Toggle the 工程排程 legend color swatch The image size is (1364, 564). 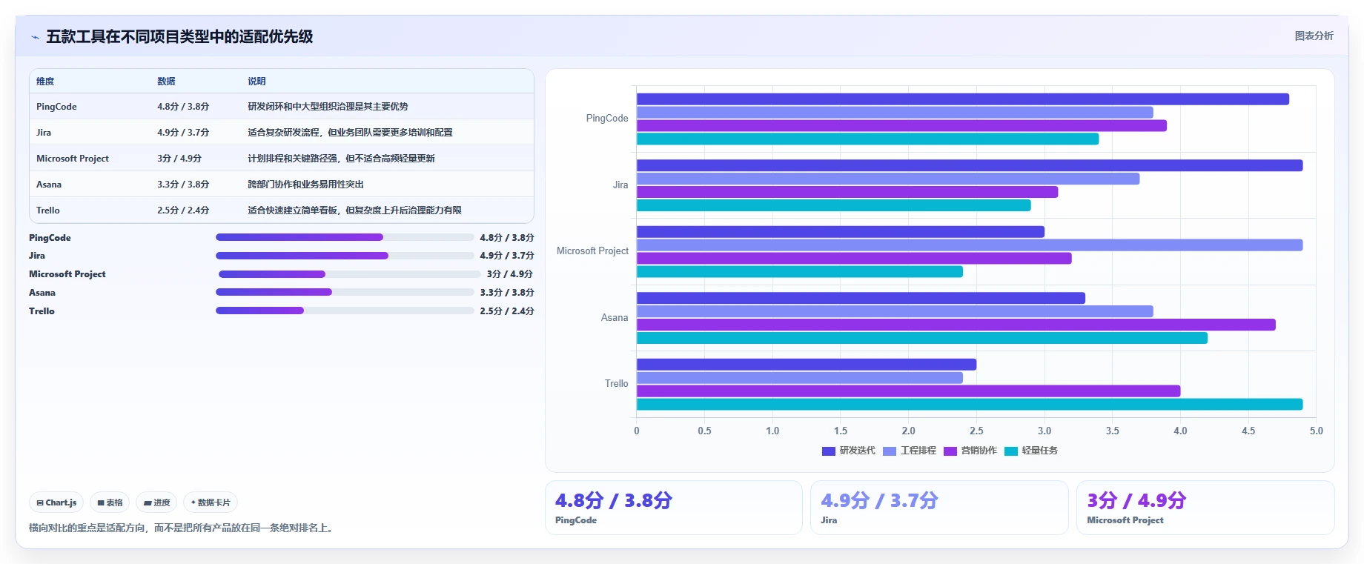pos(890,451)
